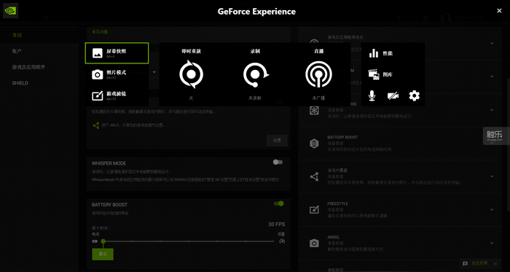Click the 设置 button in the overlay section
The width and height of the screenshot is (510, 272).
point(277,141)
